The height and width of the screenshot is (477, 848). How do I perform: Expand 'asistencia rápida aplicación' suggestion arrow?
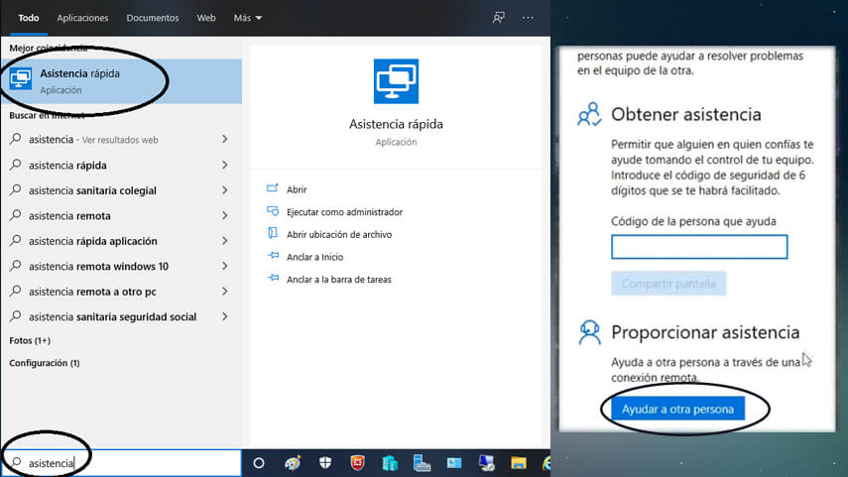coord(225,241)
